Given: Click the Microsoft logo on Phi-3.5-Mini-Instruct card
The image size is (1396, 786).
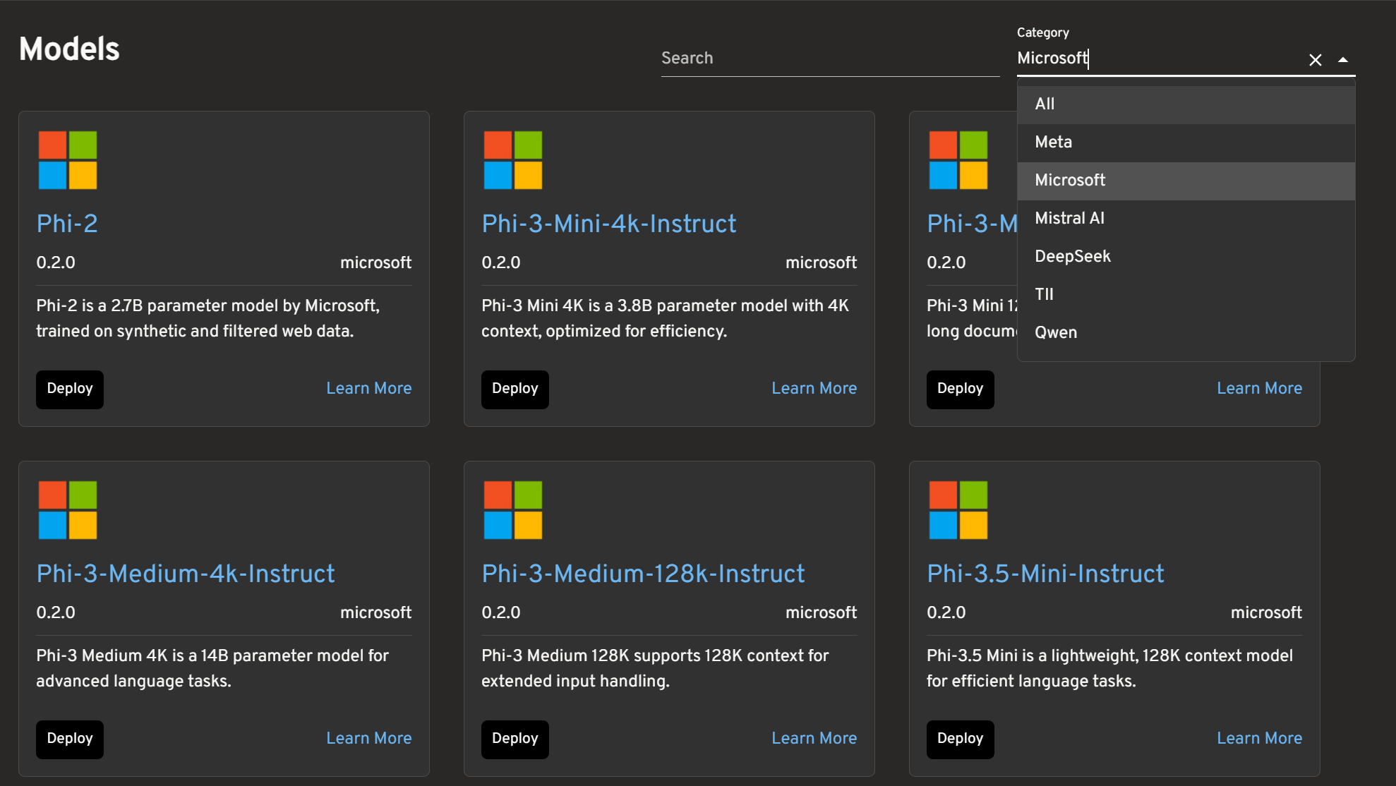Looking at the screenshot, I should point(958,510).
